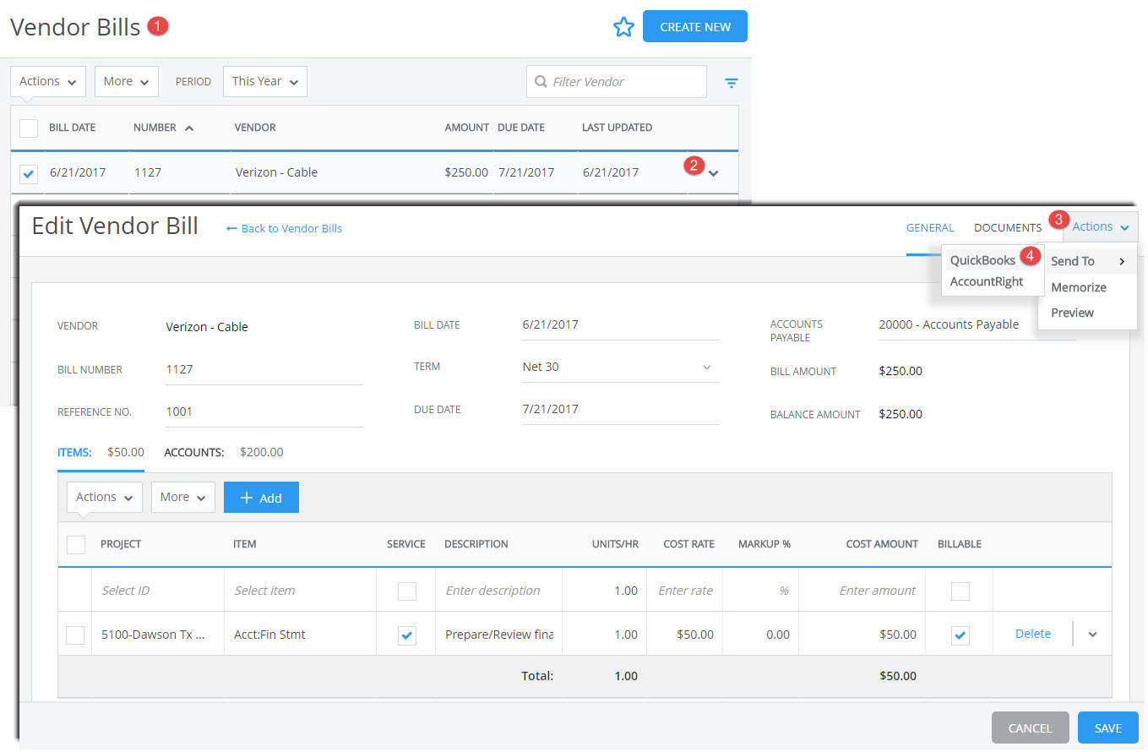Disable the BILLABLE checkbox for the Dawson line item
The image size is (1148, 752).
coord(960,635)
